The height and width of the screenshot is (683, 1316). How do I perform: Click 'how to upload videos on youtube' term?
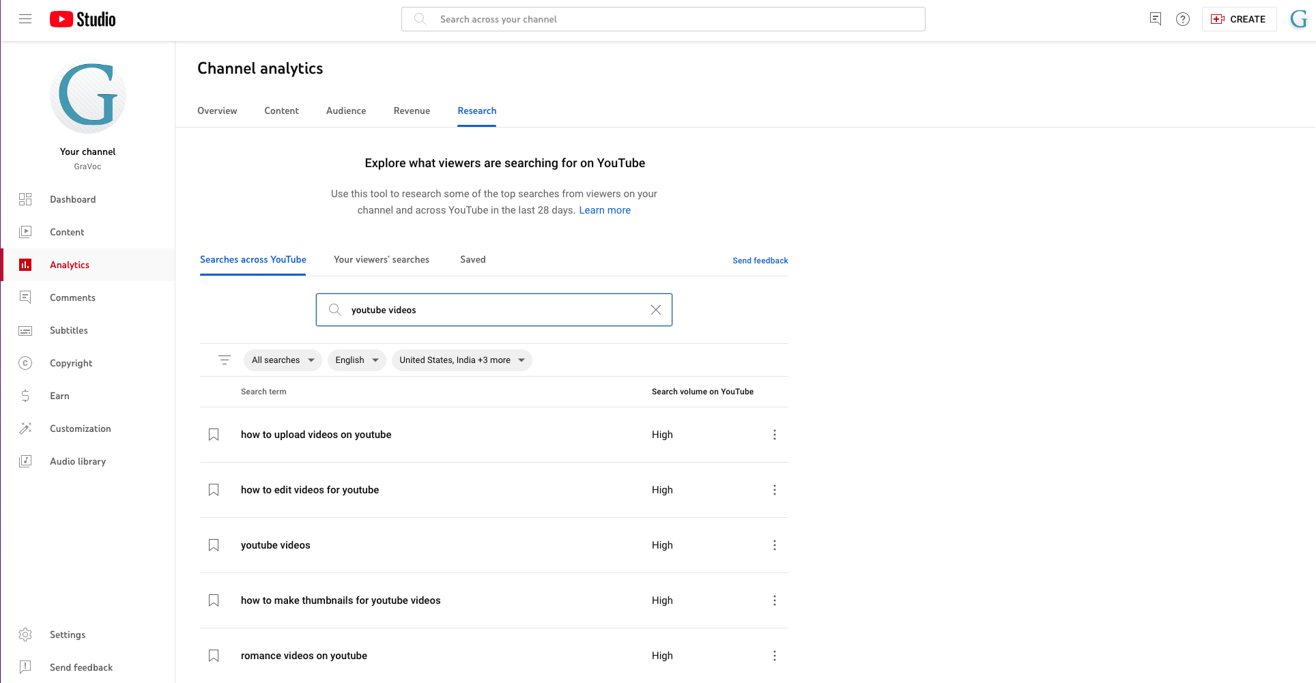tap(316, 435)
